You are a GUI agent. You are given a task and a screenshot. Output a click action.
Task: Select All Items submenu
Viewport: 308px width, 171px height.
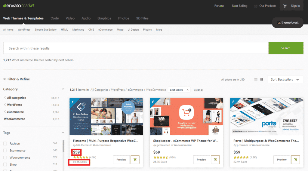(x=8, y=30)
